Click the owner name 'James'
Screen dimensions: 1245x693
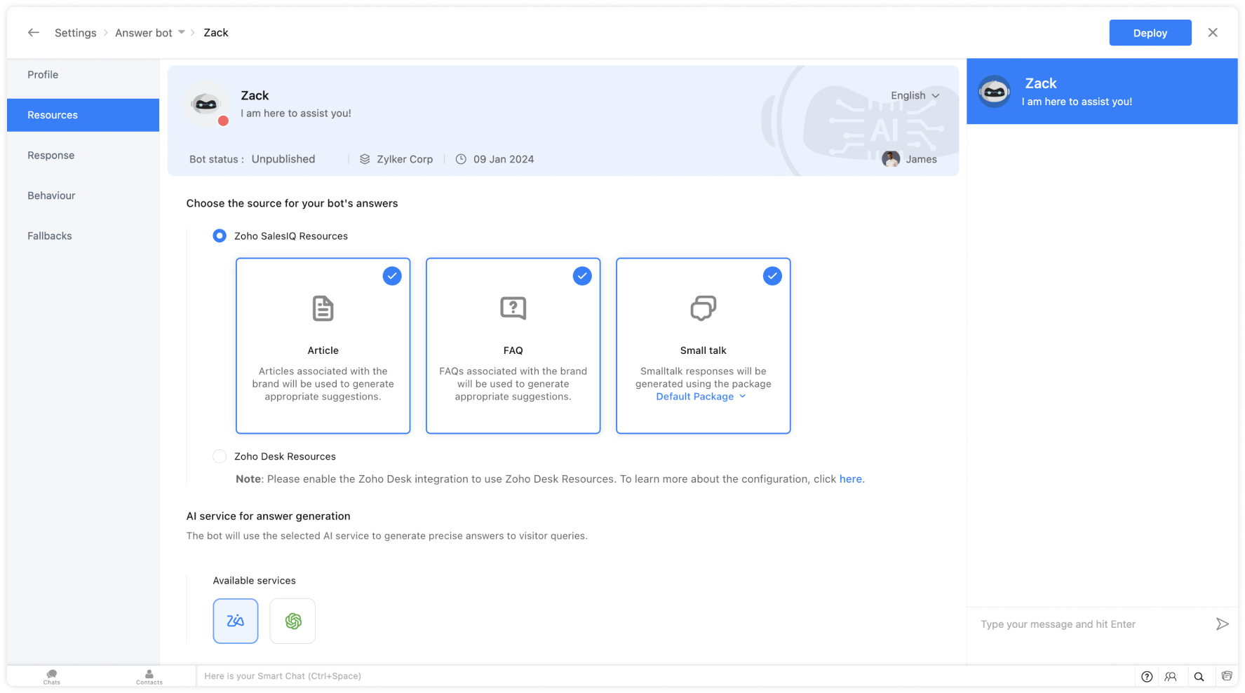(921, 159)
